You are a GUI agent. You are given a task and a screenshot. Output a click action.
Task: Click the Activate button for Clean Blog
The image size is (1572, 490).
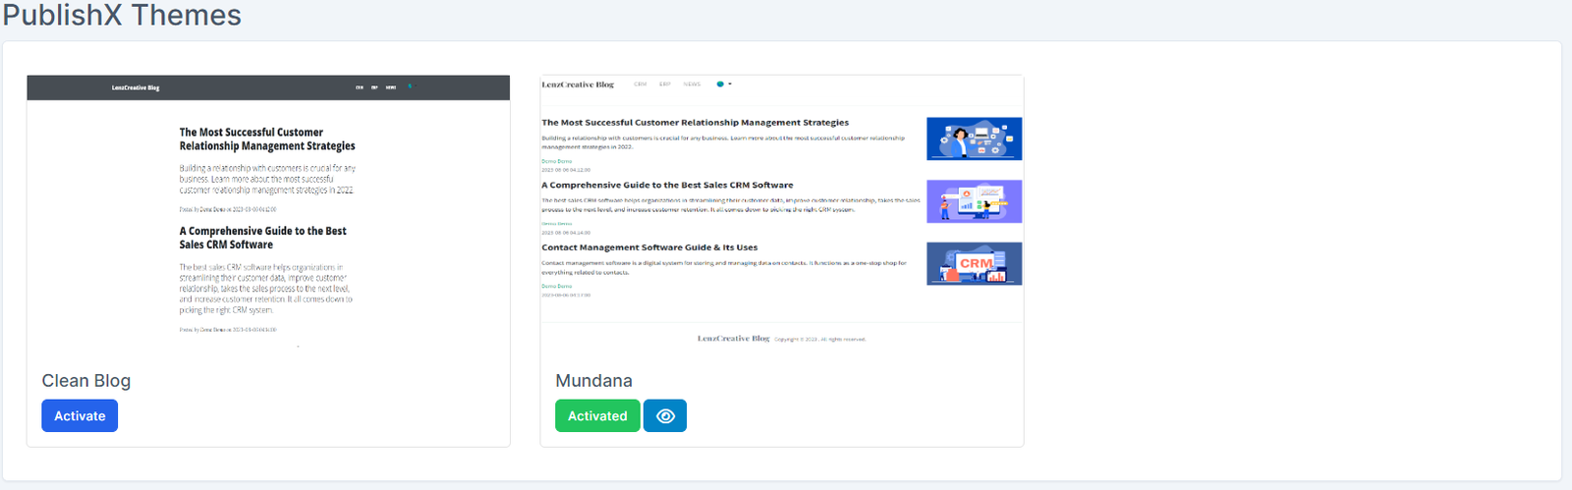tap(80, 416)
